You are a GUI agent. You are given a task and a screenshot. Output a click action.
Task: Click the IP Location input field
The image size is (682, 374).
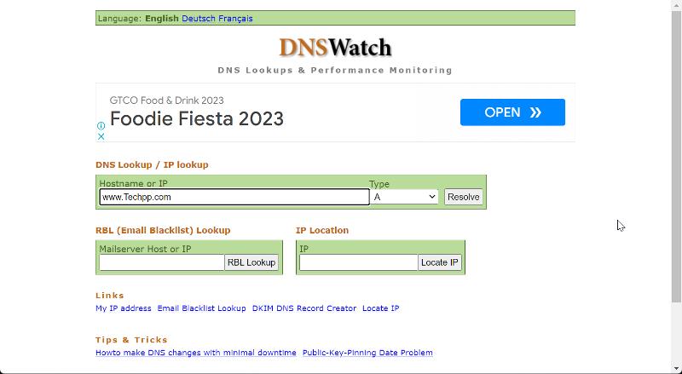(x=358, y=262)
